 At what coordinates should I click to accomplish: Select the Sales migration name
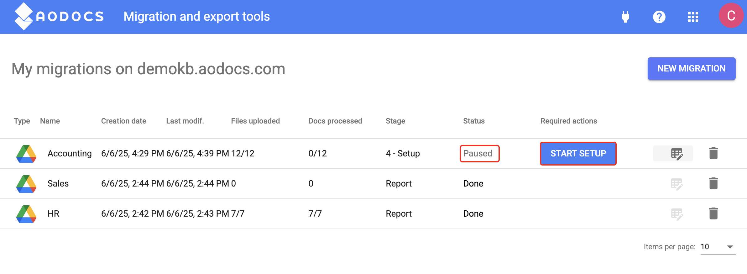(x=58, y=184)
